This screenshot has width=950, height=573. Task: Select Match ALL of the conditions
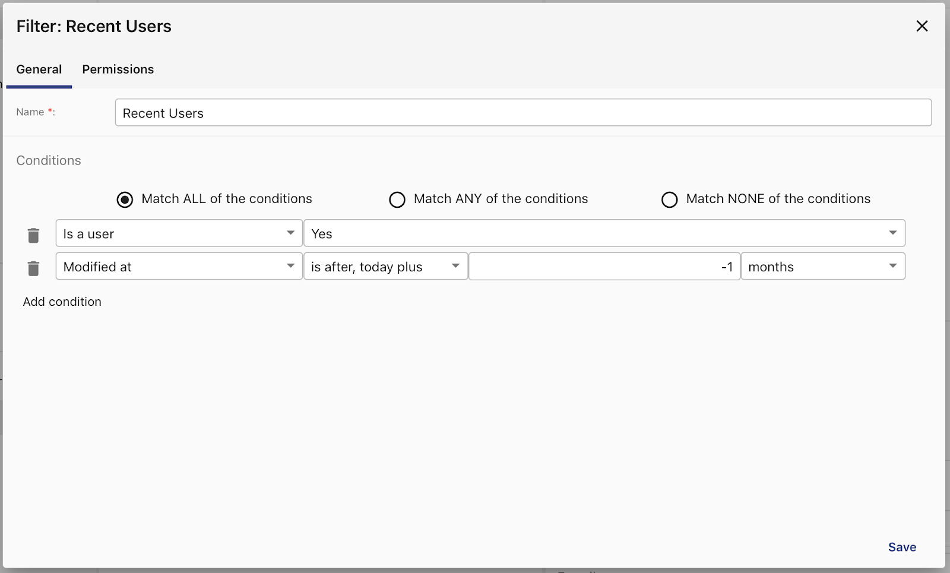pos(125,200)
